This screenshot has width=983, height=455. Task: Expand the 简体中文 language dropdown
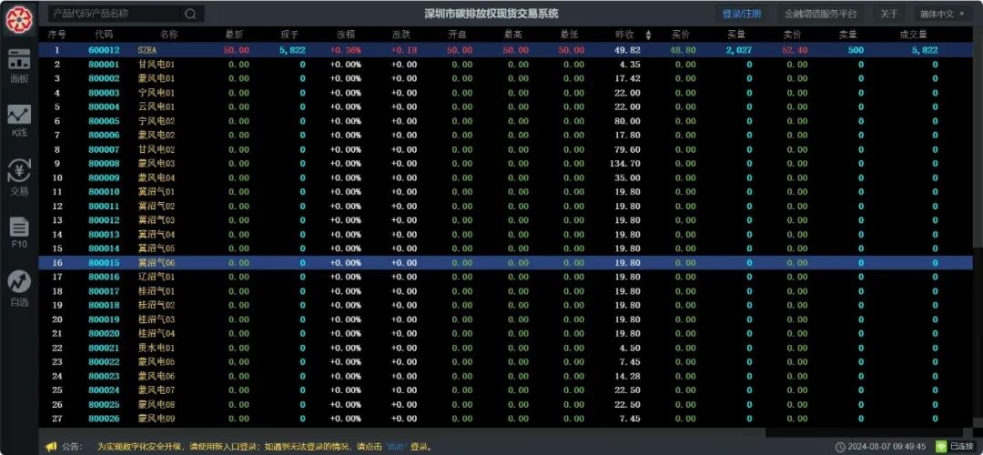(x=942, y=14)
